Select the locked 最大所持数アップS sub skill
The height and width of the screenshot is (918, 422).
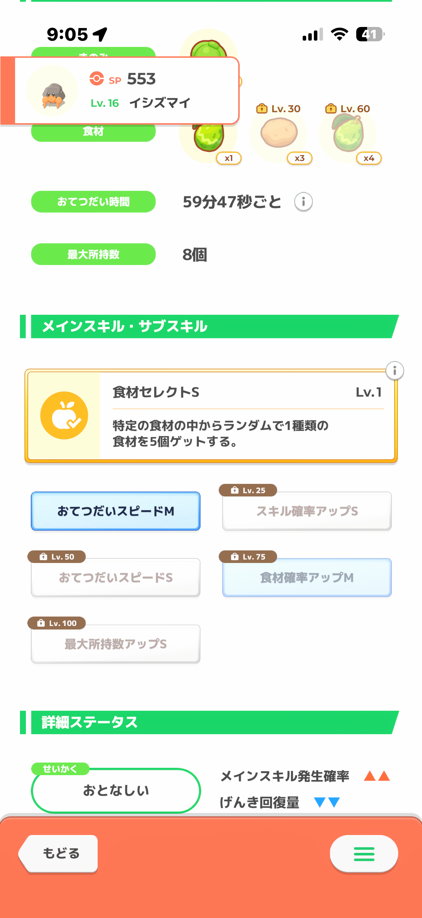click(116, 644)
